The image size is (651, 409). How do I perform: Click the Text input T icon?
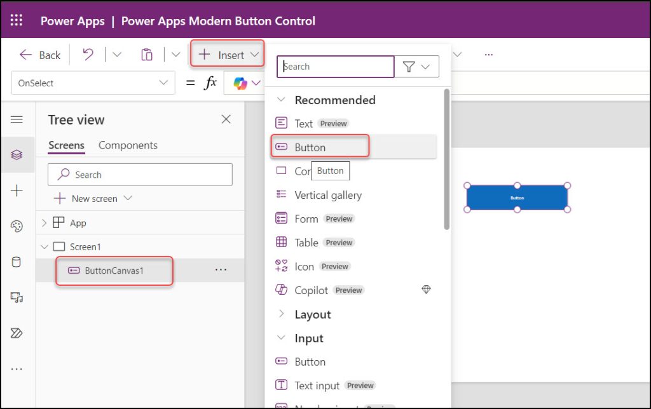pos(282,385)
